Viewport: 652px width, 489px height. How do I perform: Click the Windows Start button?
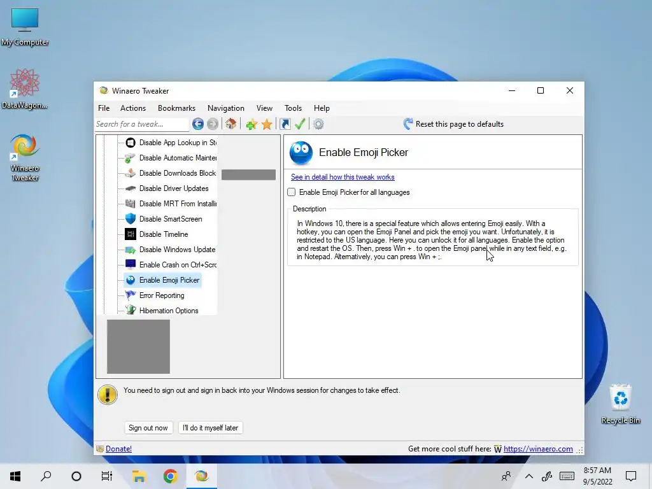[x=15, y=476]
